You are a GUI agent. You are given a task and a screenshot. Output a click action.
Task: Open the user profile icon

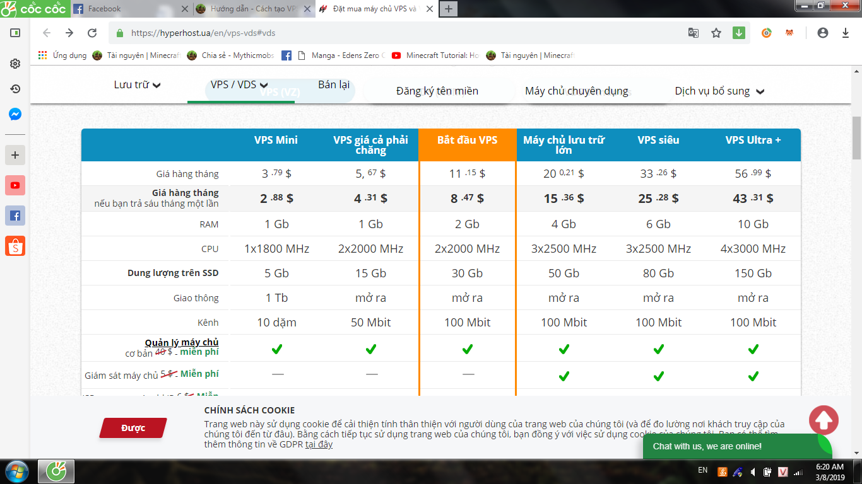822,33
